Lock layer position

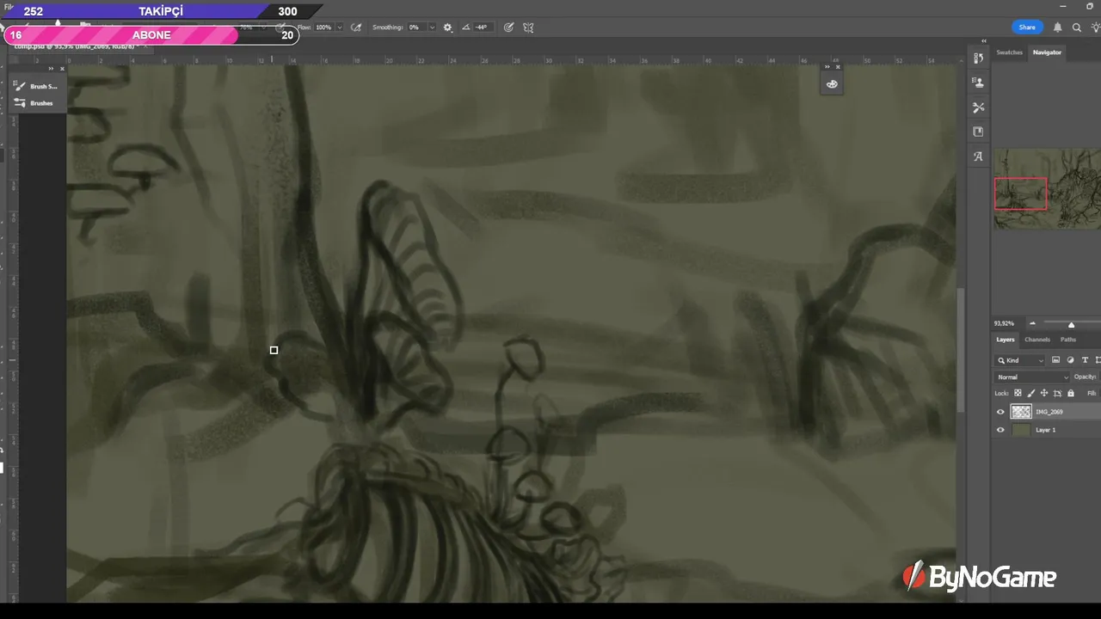[x=1043, y=393]
